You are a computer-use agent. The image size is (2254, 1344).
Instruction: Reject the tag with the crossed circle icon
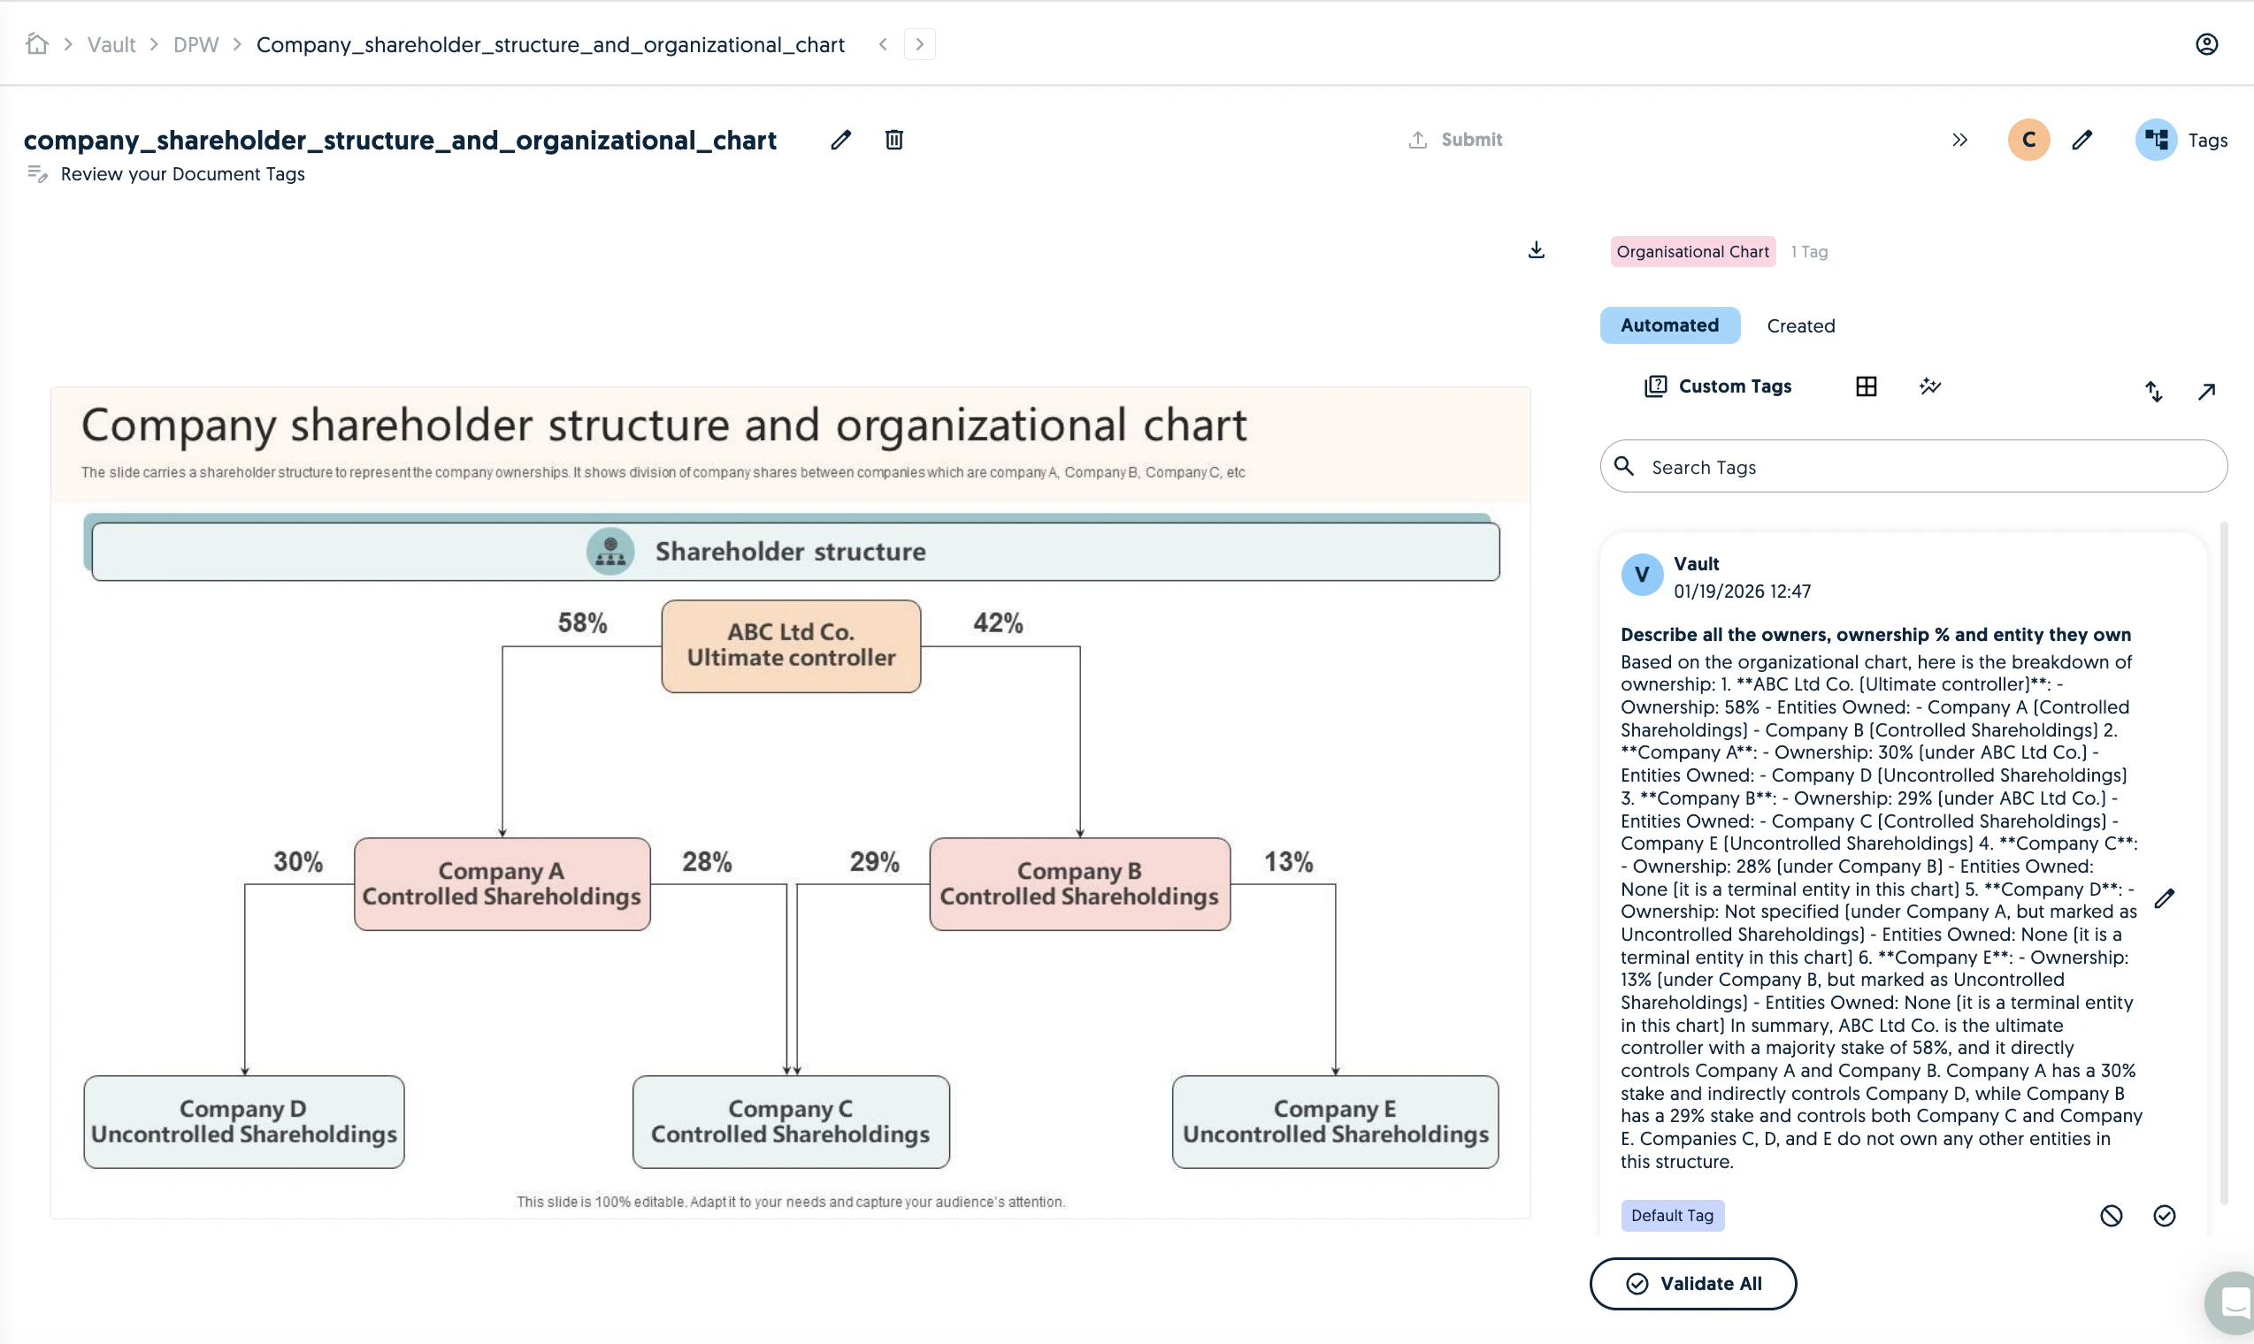click(2111, 1216)
